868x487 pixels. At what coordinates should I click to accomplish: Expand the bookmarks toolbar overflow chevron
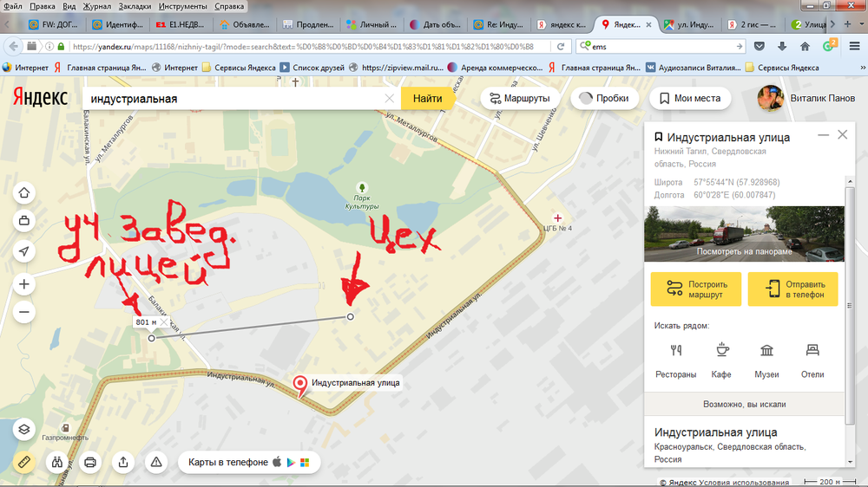pos(862,68)
